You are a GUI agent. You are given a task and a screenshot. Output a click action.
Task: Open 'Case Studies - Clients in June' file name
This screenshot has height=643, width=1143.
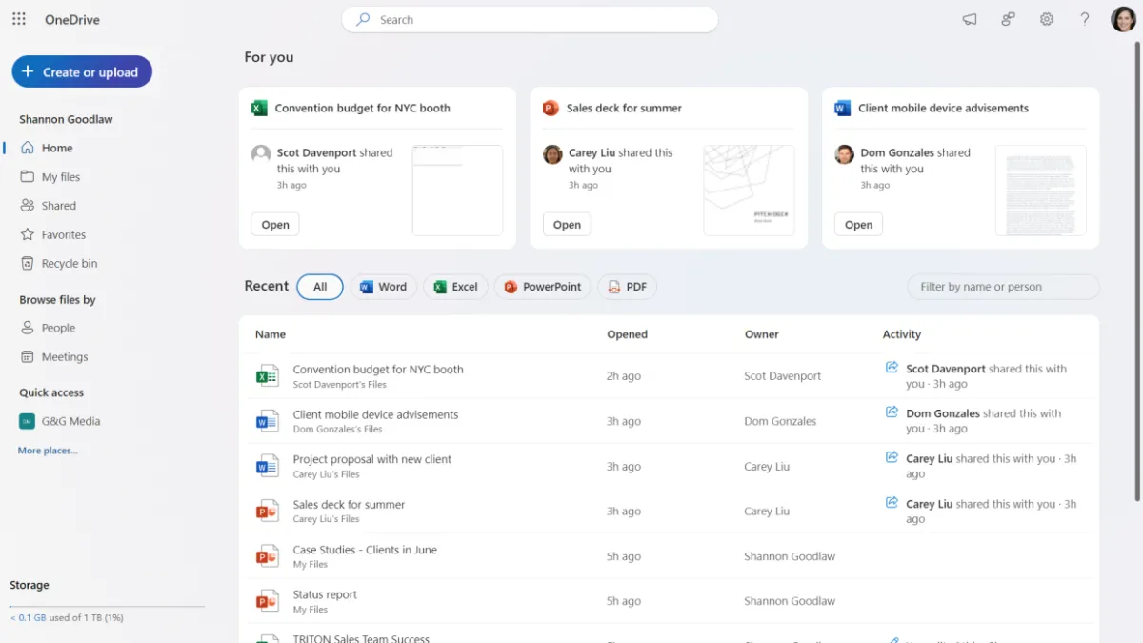coord(365,550)
